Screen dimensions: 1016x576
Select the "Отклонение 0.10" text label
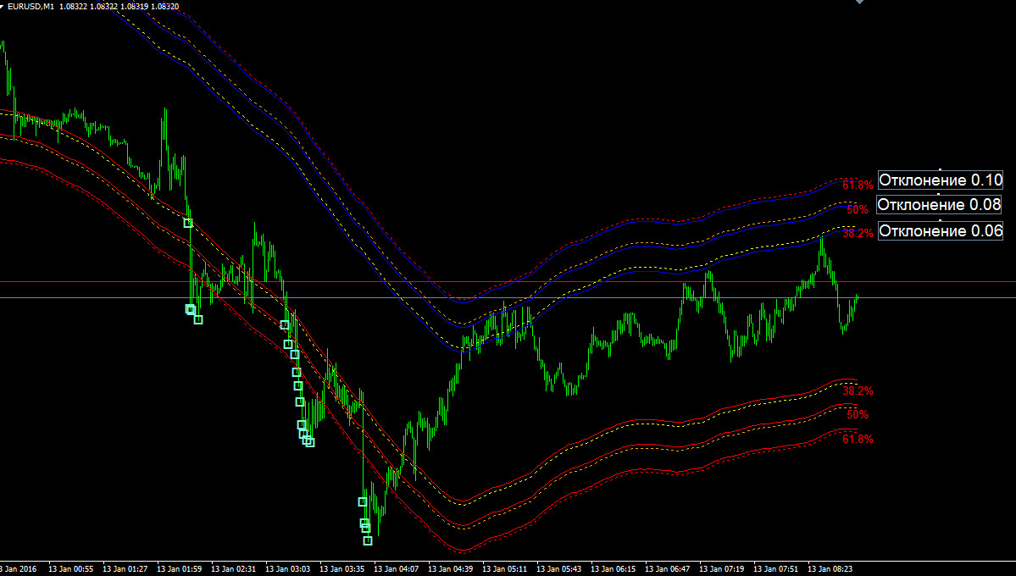click(x=941, y=180)
